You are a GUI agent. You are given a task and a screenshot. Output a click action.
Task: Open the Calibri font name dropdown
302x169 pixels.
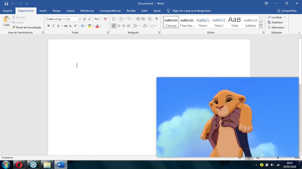(x=64, y=19)
